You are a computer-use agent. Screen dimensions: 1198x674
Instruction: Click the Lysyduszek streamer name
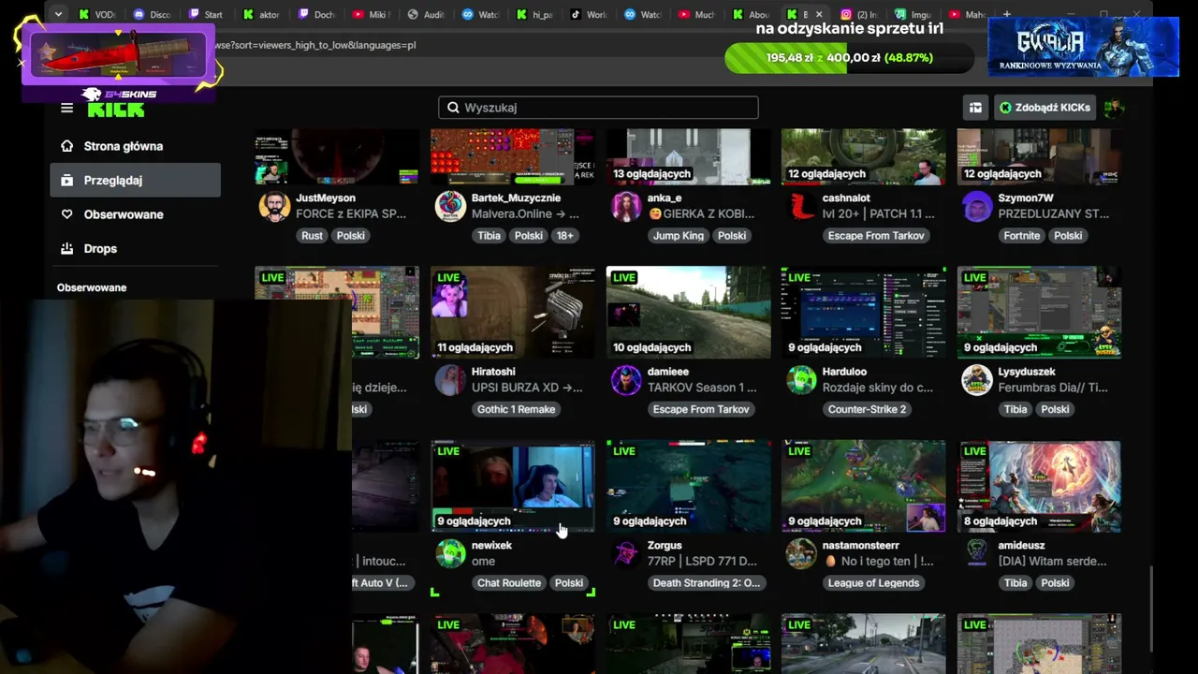point(1027,372)
